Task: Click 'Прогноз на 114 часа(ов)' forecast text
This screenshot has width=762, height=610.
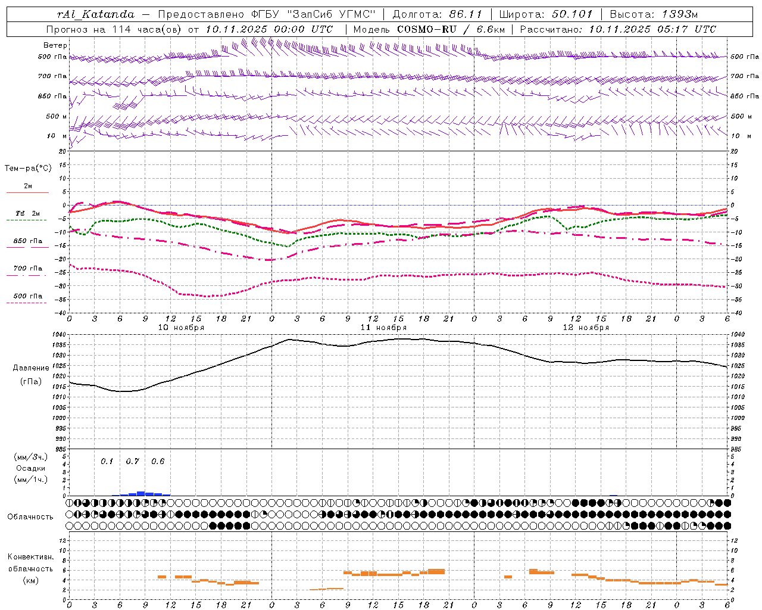Action: 114,29
